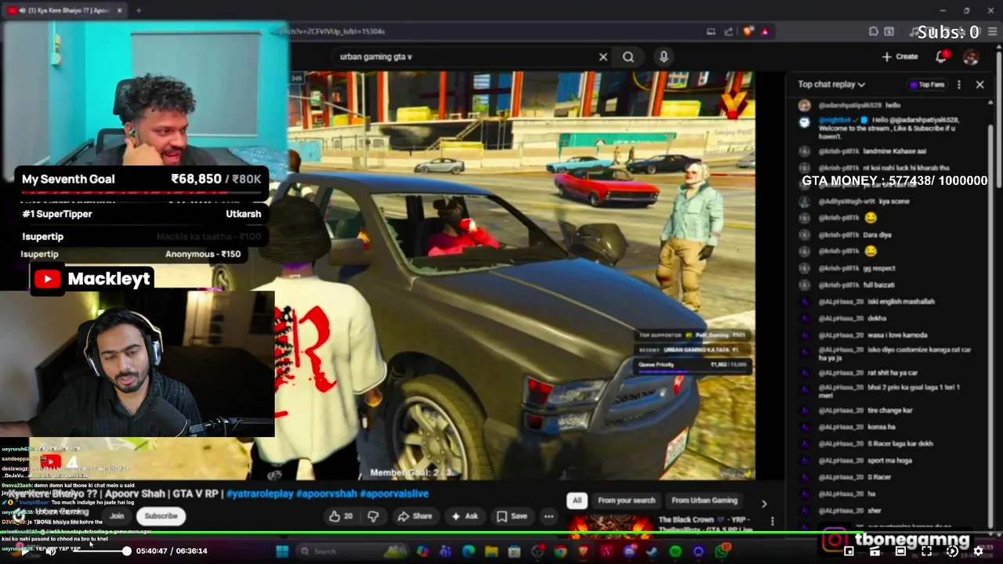Subscribe to the channel
This screenshot has width=1003, height=564.
(161, 515)
